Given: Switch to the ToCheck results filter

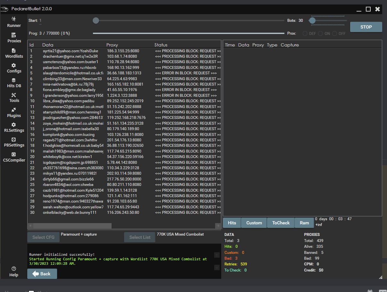Looking at the screenshot, I should coord(281,223).
